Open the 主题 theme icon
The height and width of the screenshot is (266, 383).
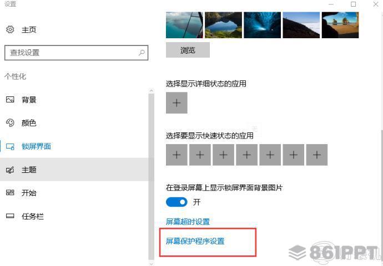[10, 170]
